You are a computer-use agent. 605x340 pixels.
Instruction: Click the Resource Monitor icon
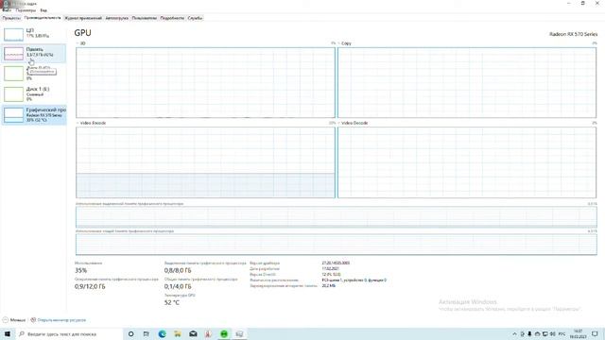(33, 320)
